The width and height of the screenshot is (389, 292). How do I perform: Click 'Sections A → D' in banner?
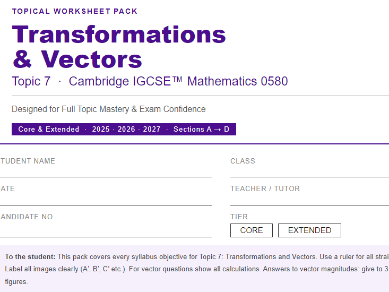[x=201, y=129]
